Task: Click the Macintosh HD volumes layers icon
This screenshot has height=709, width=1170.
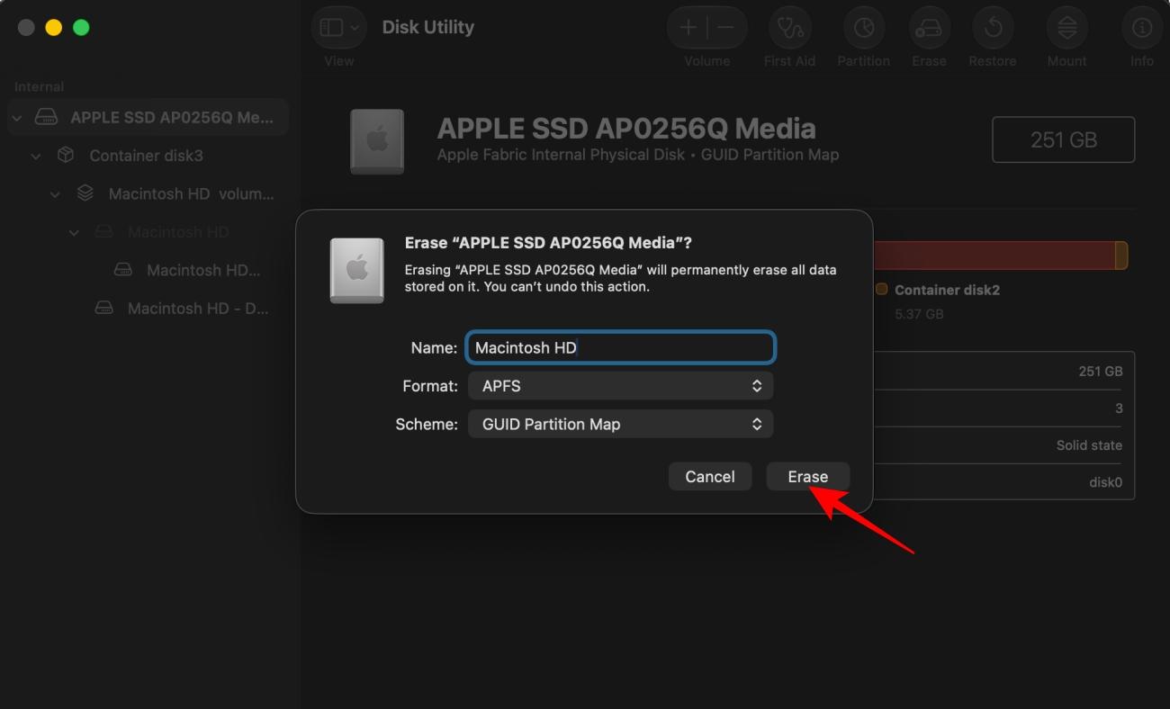Action: (x=85, y=193)
